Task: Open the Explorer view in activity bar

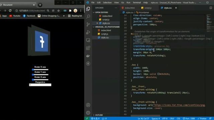Action: [88, 9]
